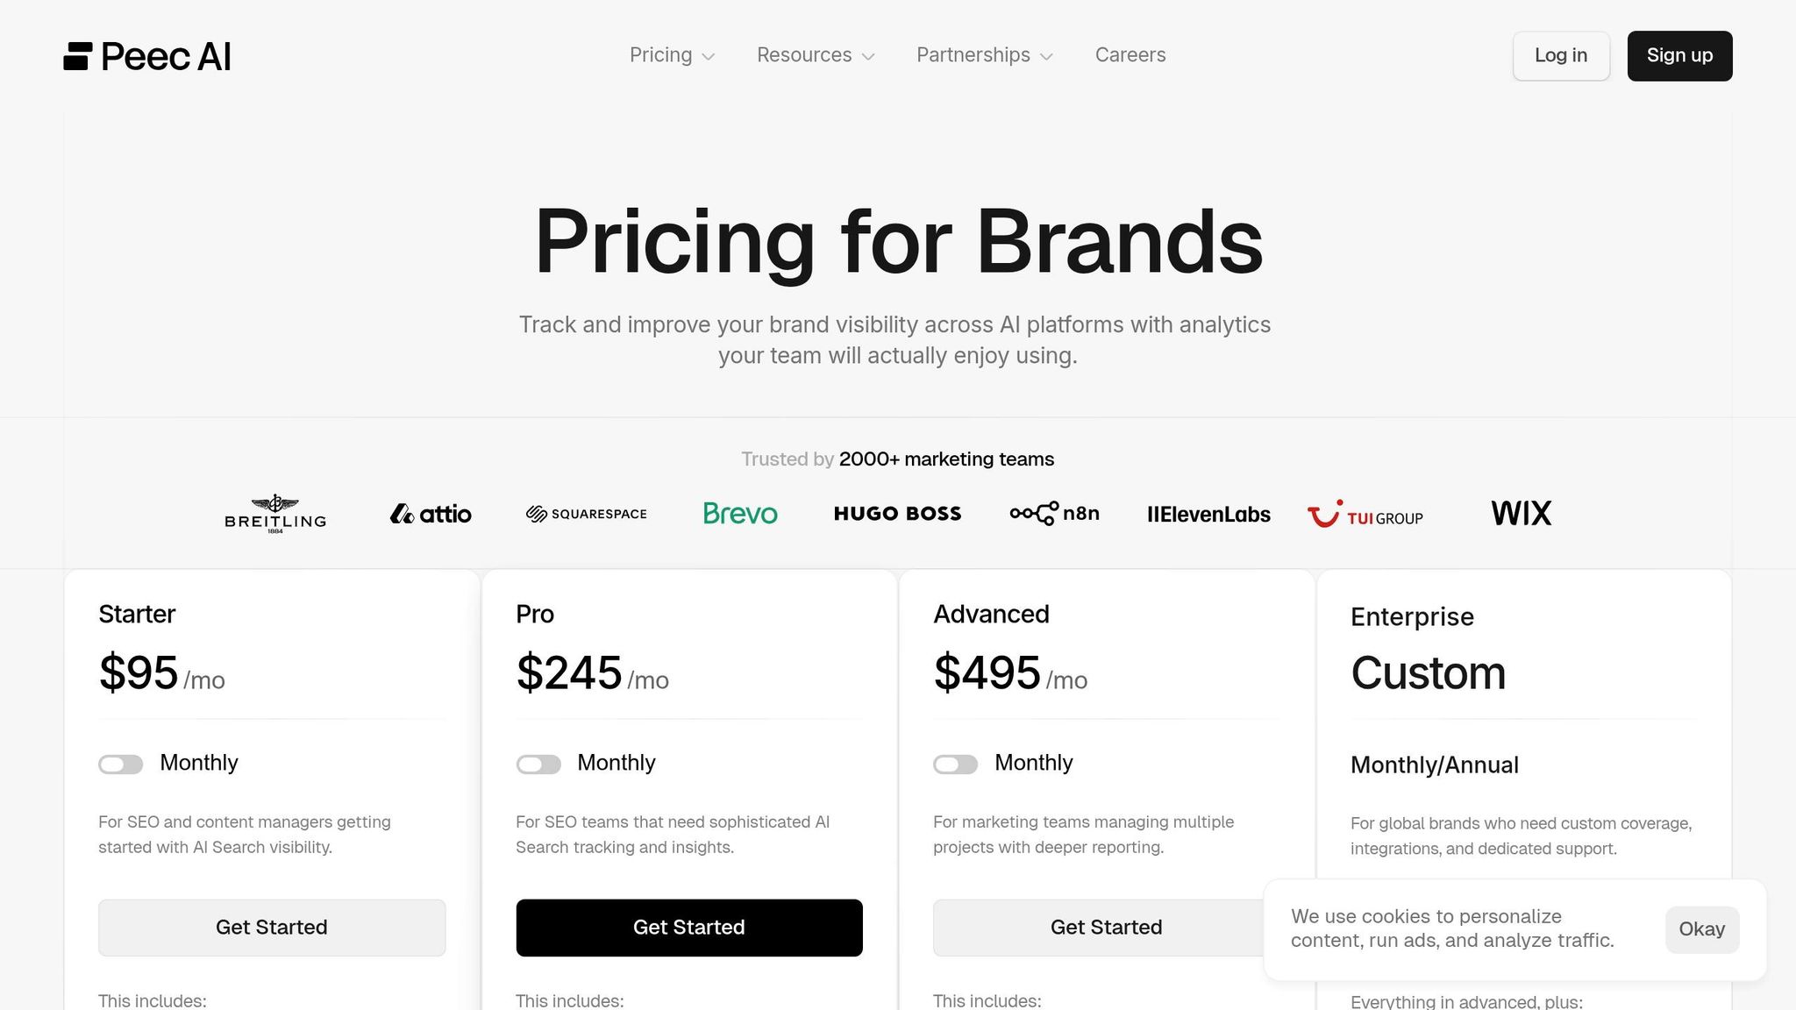
Task: Click the Breitling brand logo
Action: pyautogui.click(x=275, y=514)
